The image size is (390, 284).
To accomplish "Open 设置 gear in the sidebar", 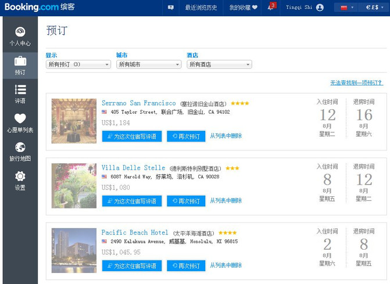I will coord(20,181).
